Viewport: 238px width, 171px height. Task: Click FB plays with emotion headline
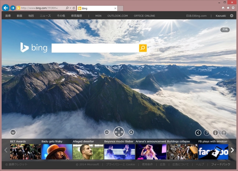point(213,141)
